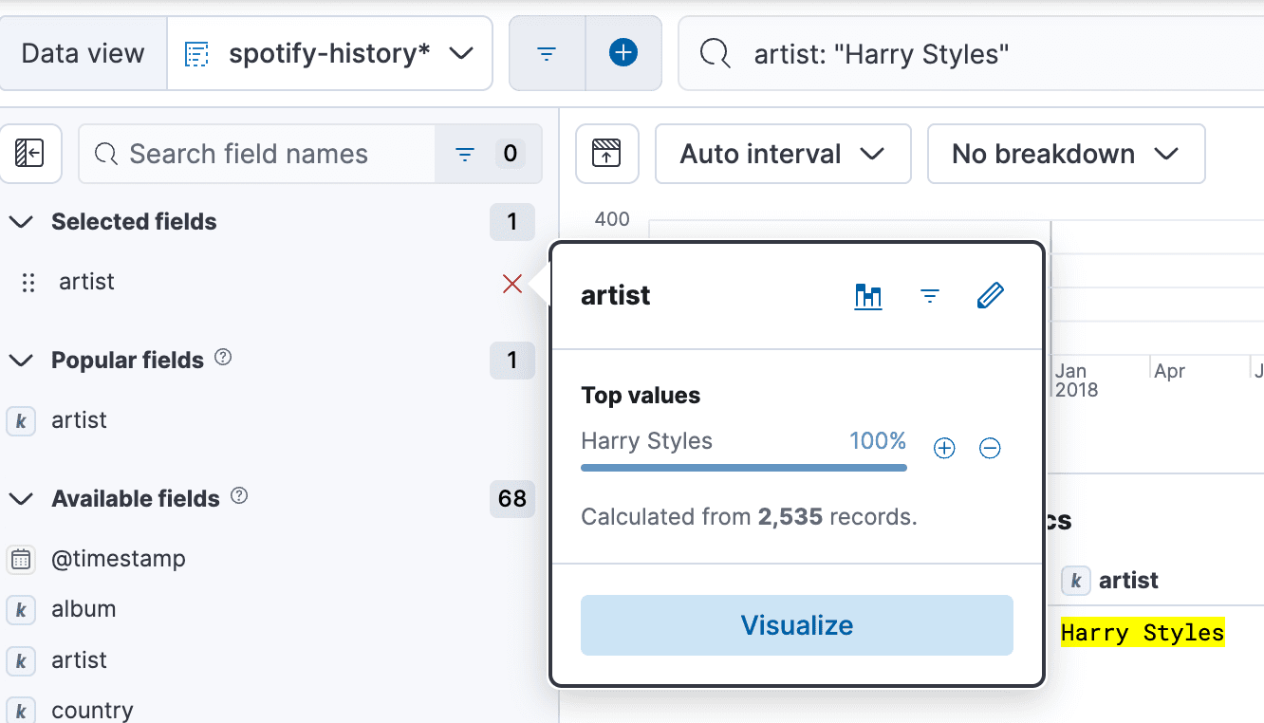Collapse the field list sidebar

[x=29, y=154]
